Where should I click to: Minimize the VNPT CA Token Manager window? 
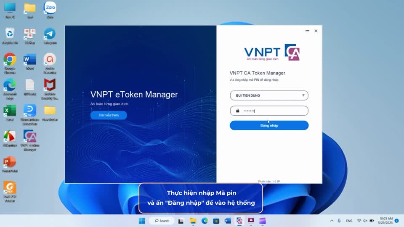307,31
